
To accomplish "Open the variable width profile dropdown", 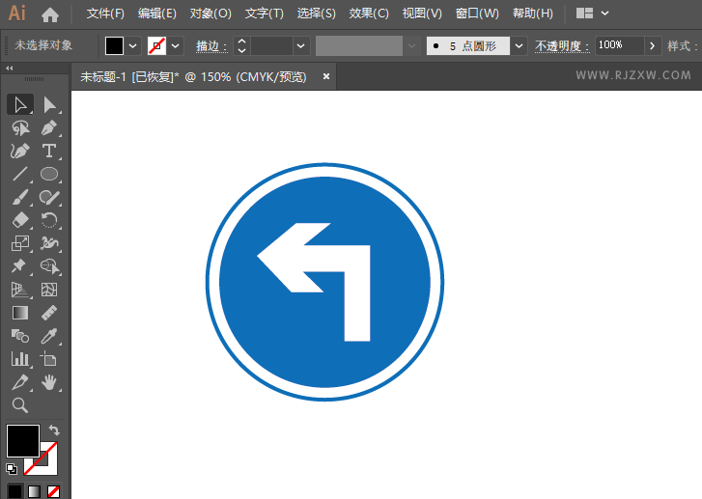I will (x=412, y=45).
